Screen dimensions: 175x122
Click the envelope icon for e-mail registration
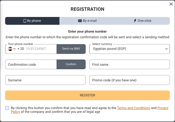pyautogui.click(x=80, y=21)
